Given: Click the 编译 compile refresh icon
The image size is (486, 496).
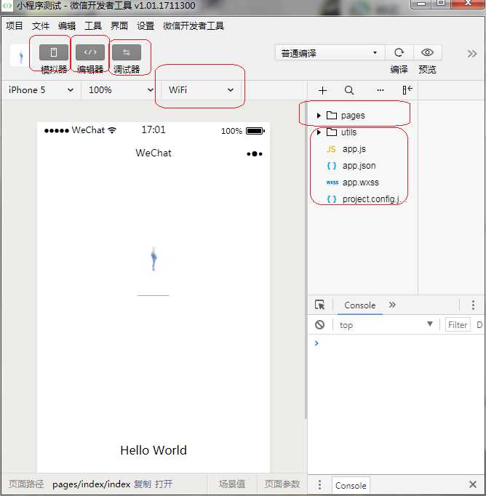Looking at the screenshot, I should pyautogui.click(x=399, y=52).
